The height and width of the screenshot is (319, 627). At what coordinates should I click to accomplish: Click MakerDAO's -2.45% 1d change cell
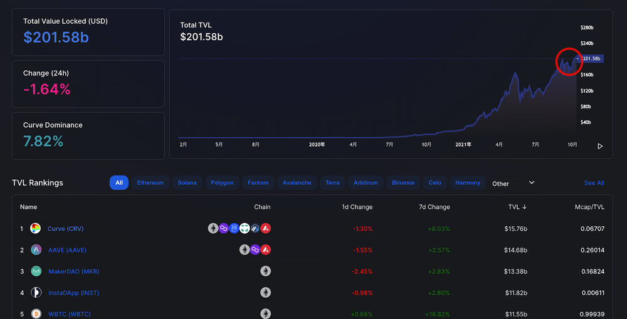click(x=362, y=271)
